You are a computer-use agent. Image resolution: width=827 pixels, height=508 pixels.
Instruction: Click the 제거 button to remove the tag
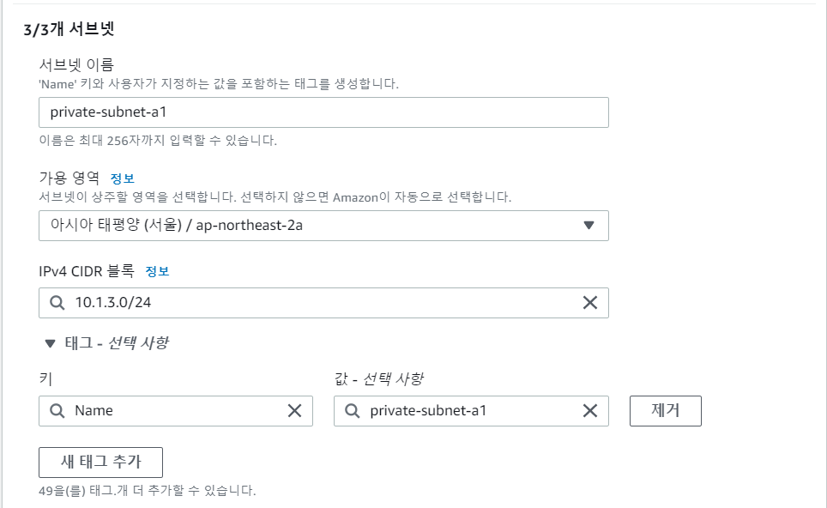point(665,410)
